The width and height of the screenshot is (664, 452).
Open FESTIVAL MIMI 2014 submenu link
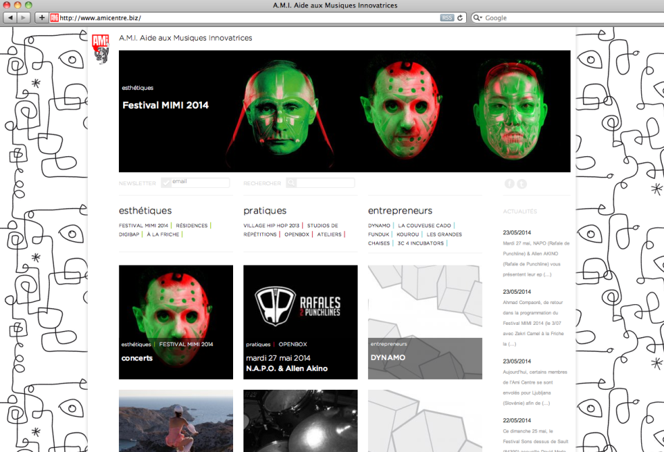(x=144, y=225)
